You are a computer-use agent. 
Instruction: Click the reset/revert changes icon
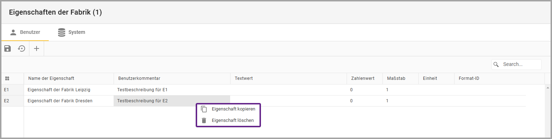pos(22,48)
